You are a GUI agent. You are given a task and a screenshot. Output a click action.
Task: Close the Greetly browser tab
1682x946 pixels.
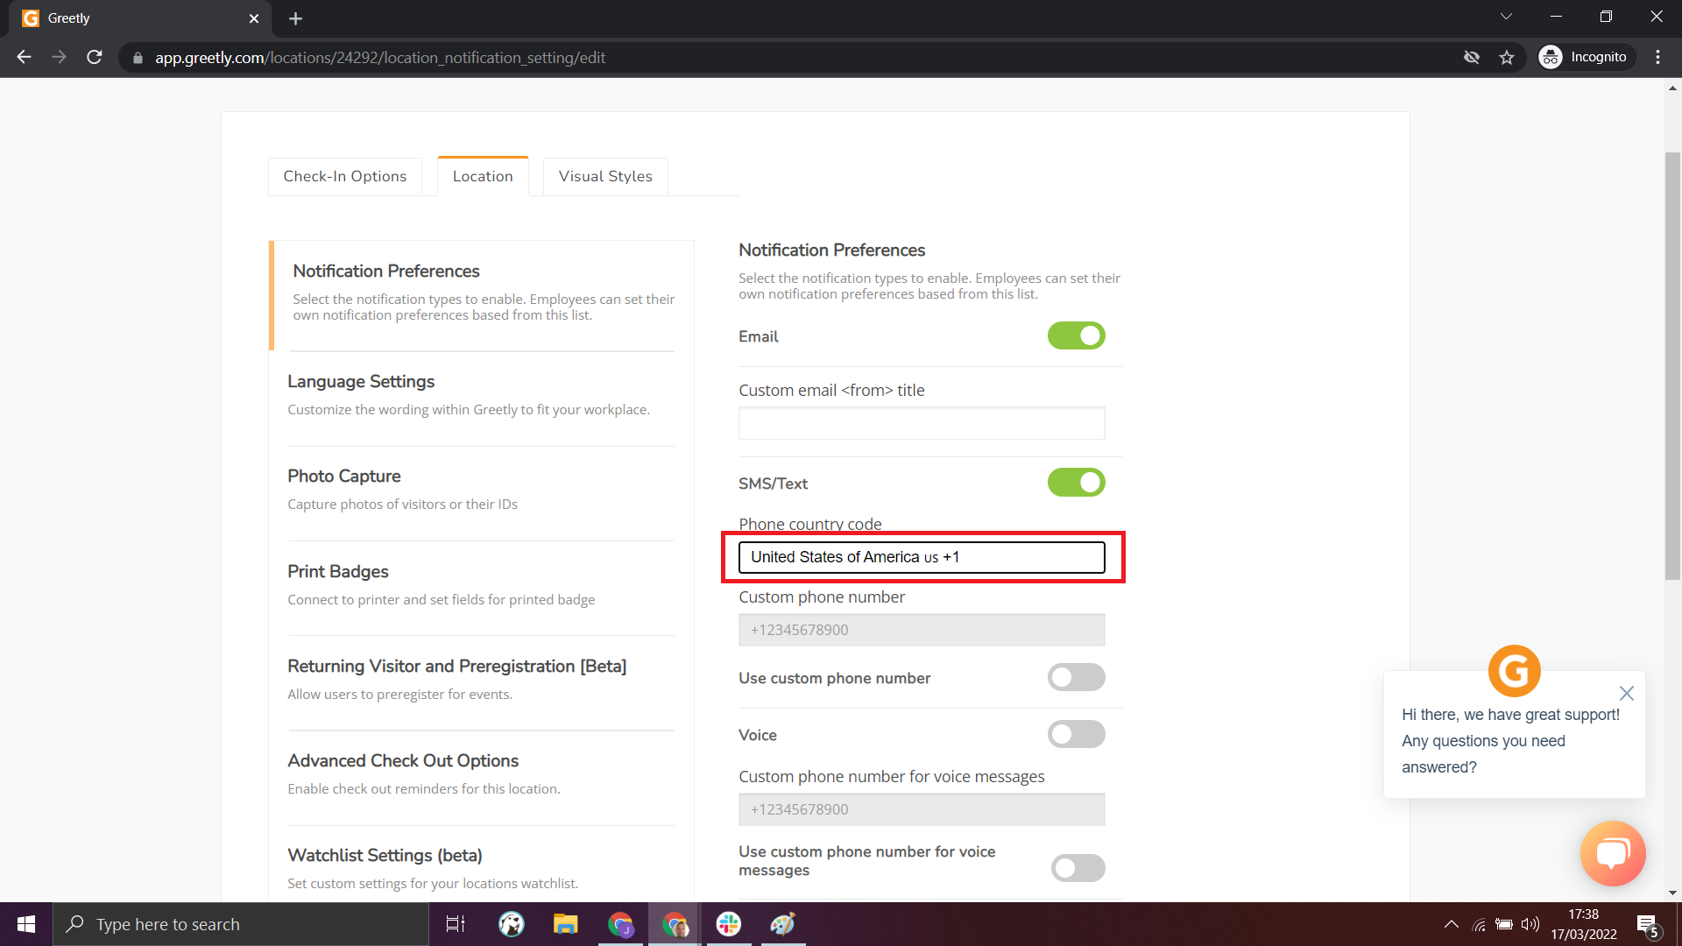[x=254, y=18]
